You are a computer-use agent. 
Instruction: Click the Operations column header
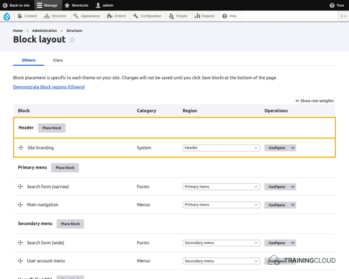(x=276, y=111)
